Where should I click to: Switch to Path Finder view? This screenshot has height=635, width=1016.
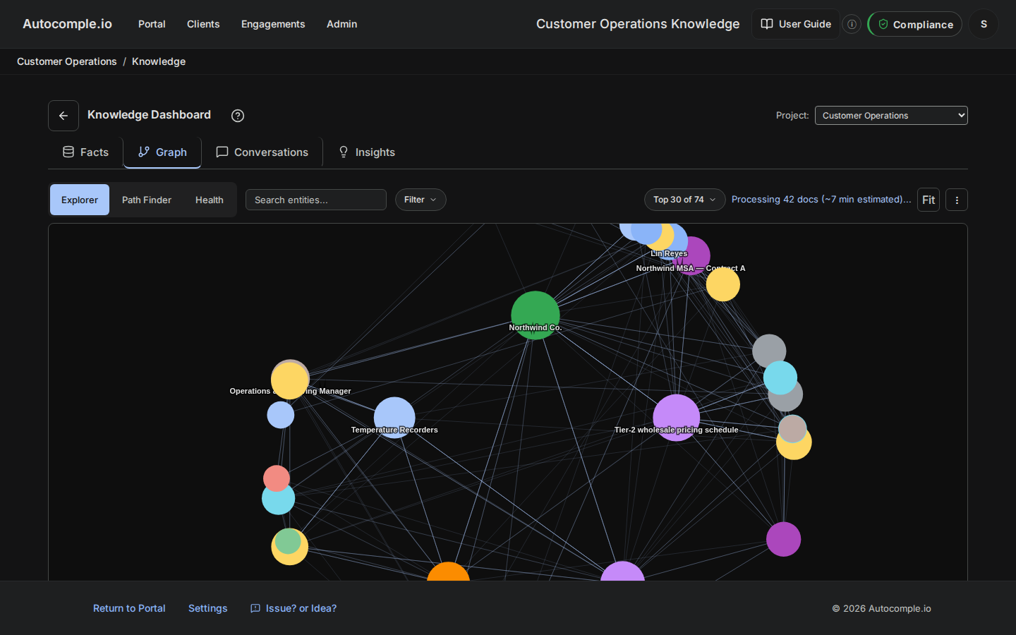[x=147, y=200]
